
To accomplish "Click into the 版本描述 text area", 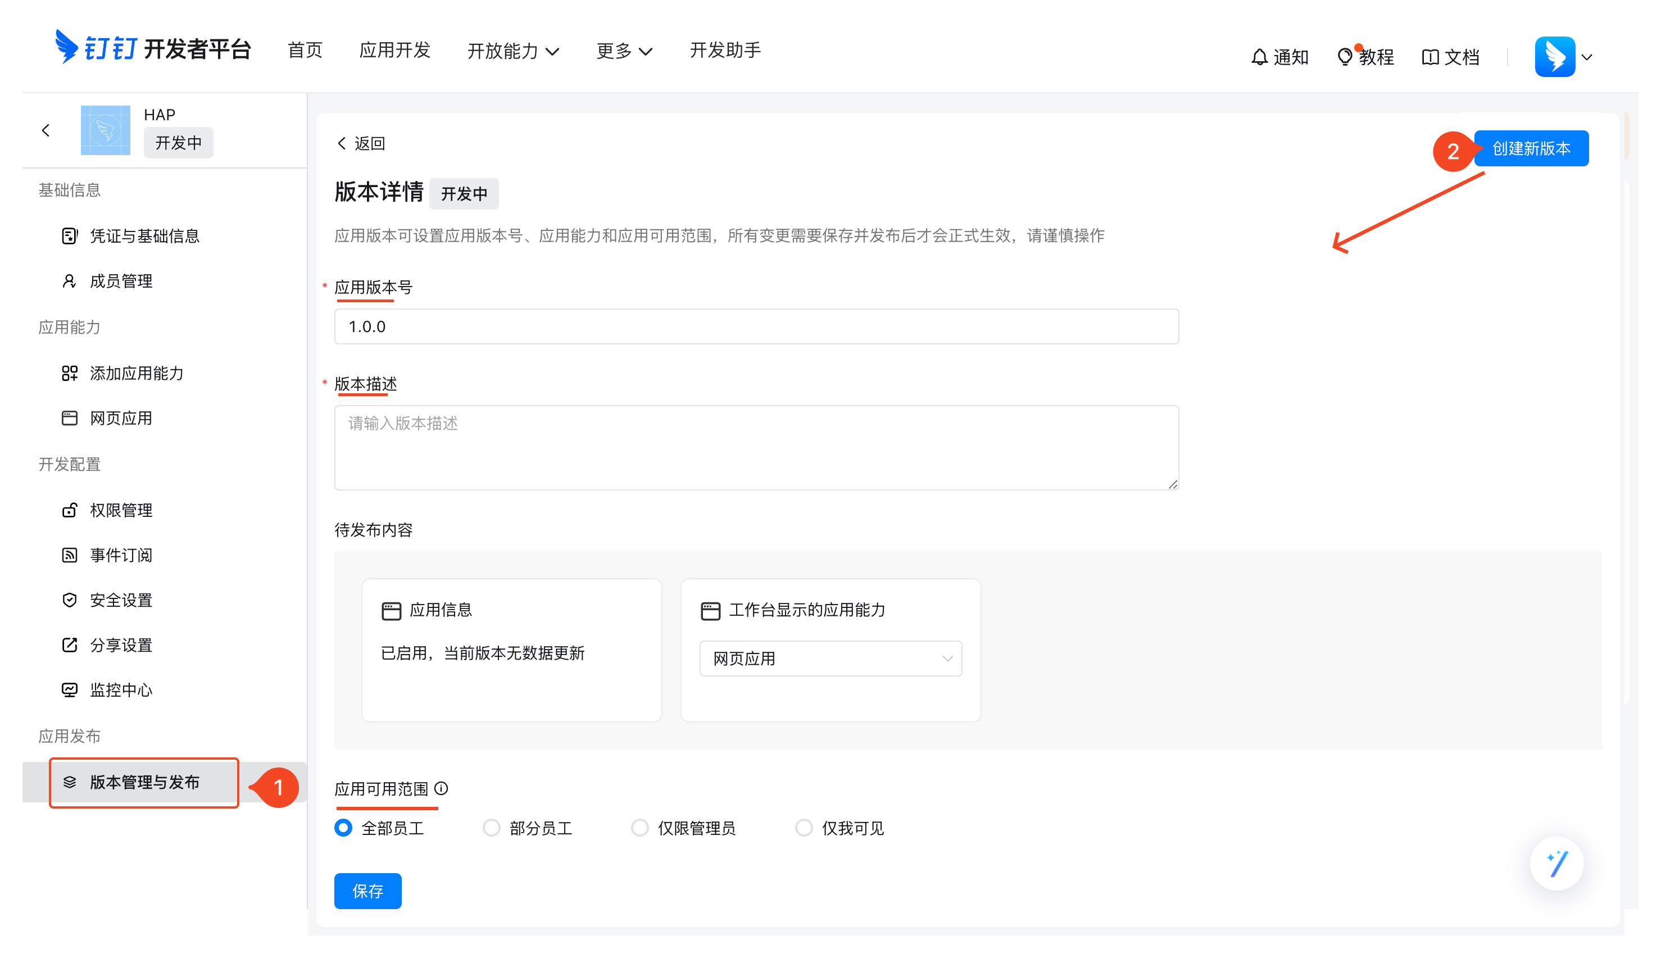I will click(x=756, y=447).
